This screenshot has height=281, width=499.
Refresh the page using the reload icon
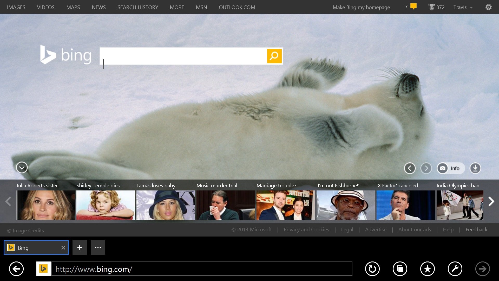point(372,269)
